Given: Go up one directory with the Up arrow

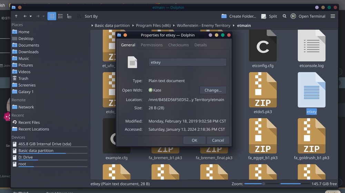Looking at the screenshot, I should click(x=16, y=16).
